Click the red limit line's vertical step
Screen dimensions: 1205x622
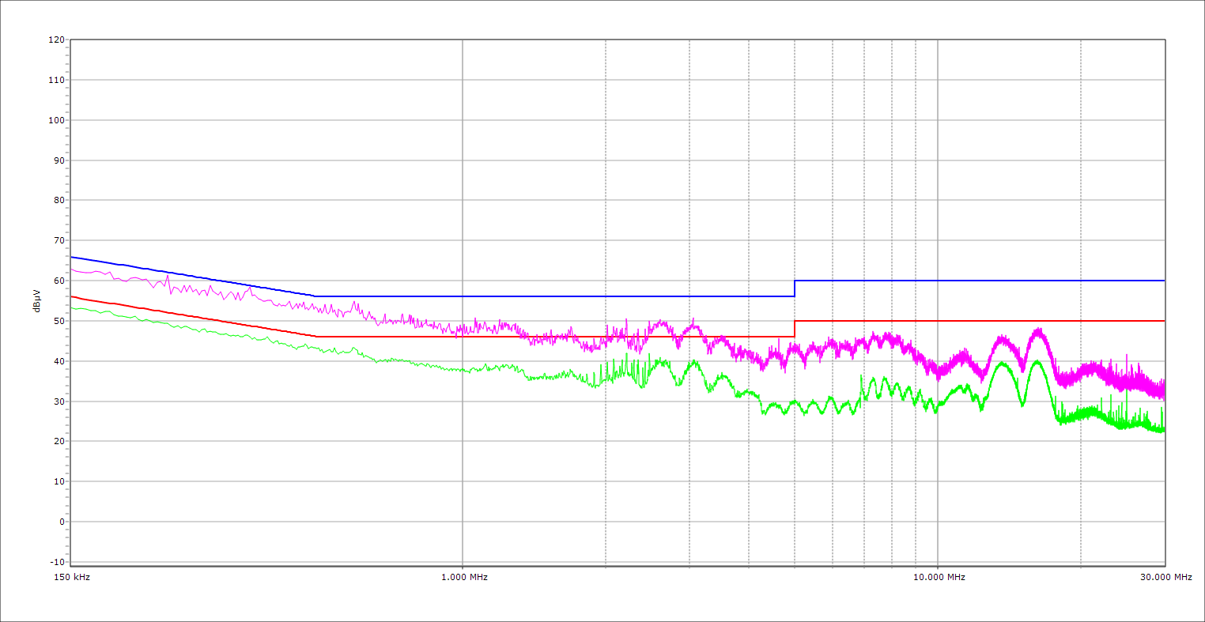795,329
